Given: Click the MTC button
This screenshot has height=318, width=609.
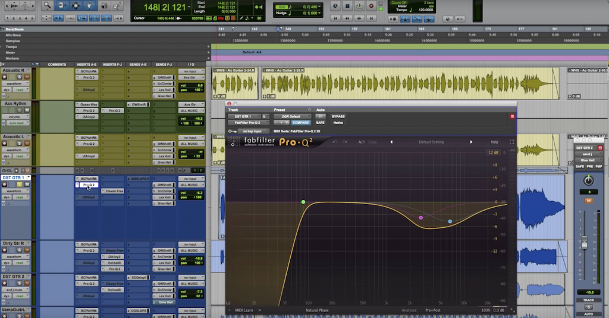Looking at the screenshot, I should pyautogui.click(x=460, y=19).
